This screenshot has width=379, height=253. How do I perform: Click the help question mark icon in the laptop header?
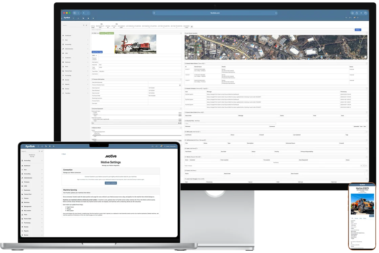38,146
